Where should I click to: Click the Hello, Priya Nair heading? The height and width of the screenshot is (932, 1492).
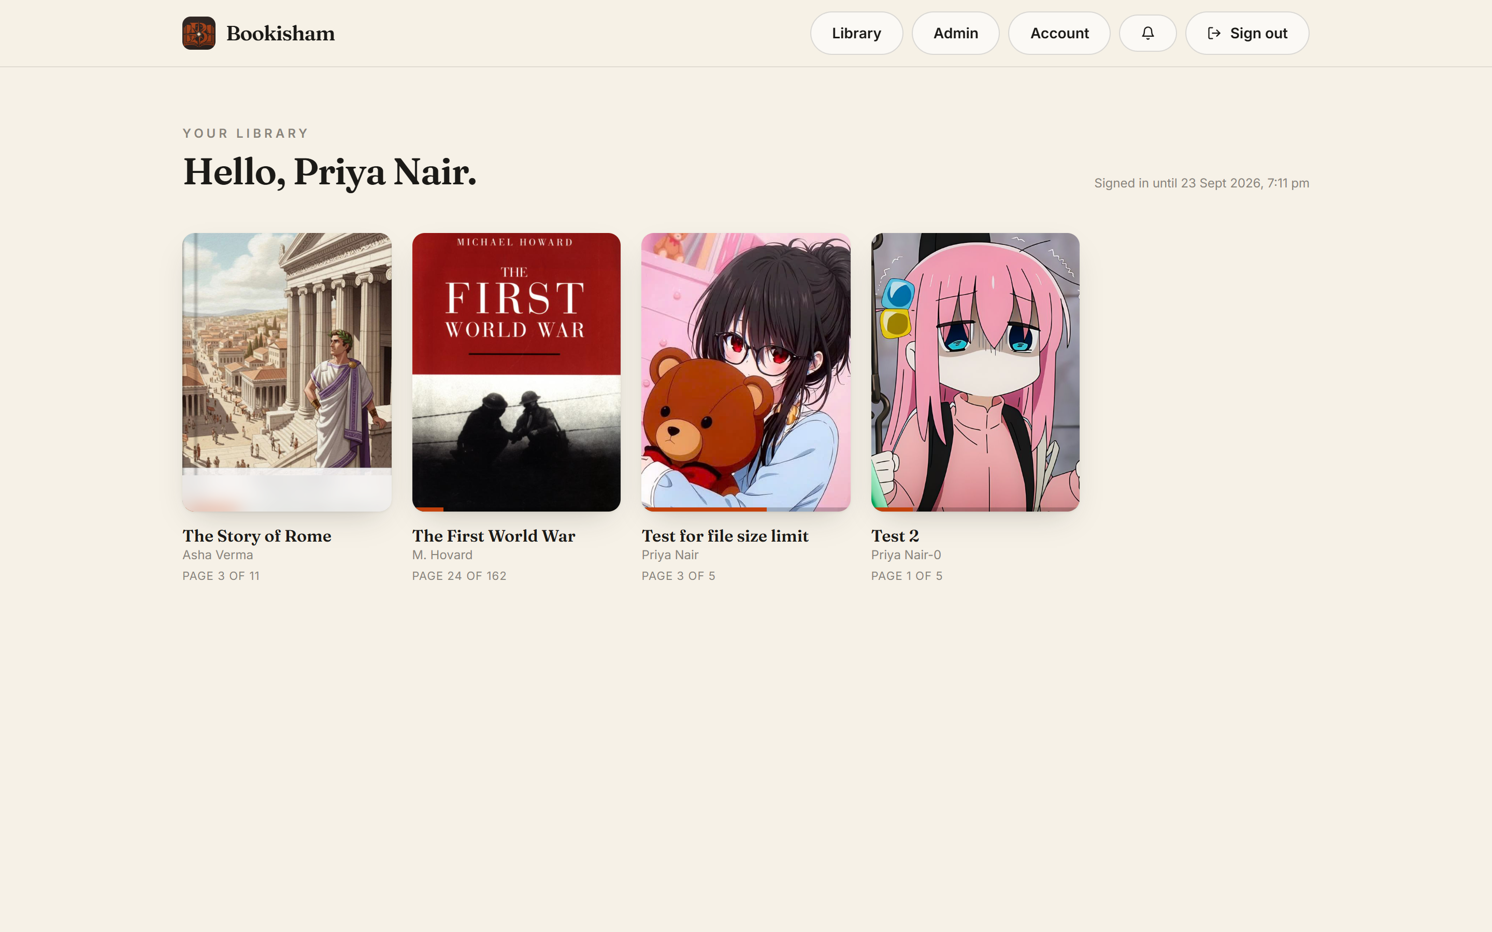pyautogui.click(x=330, y=172)
